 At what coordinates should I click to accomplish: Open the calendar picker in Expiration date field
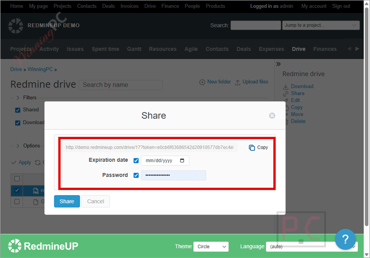[182, 160]
